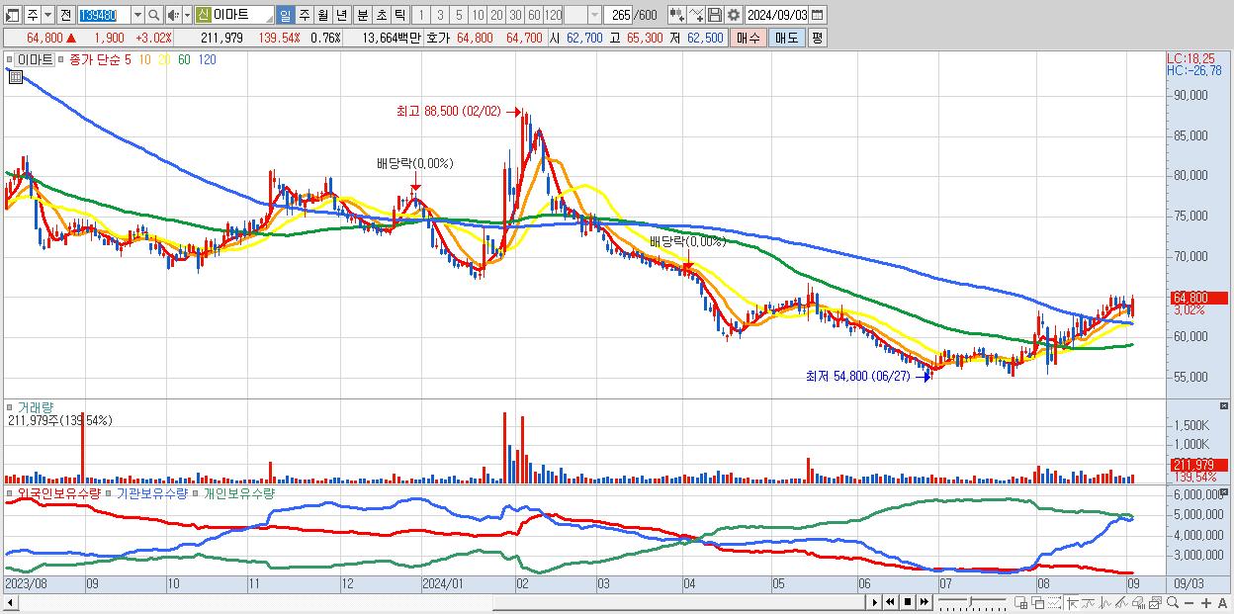Switch to the 초 second chart period
1234x614 pixels.
pyautogui.click(x=381, y=16)
